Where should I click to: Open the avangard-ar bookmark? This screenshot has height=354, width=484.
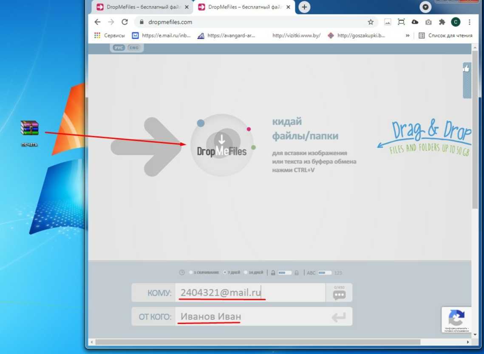tap(226, 36)
